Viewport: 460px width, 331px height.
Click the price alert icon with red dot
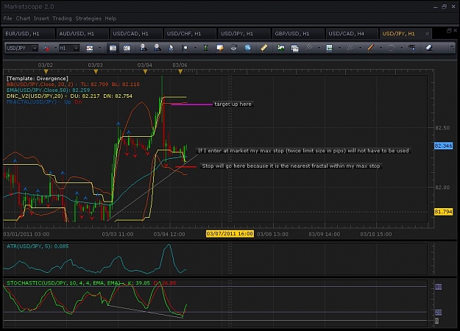[x=46, y=48]
